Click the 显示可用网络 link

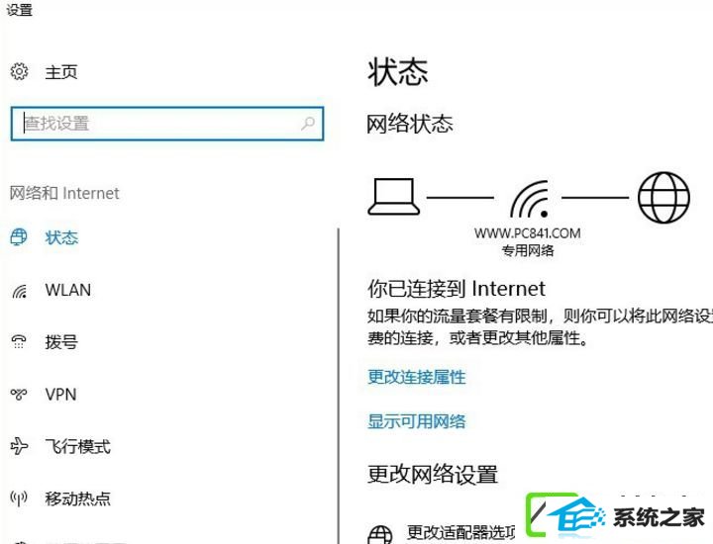[417, 421]
